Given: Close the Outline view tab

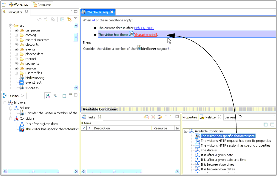Looking at the screenshot, I should point(23,96).
